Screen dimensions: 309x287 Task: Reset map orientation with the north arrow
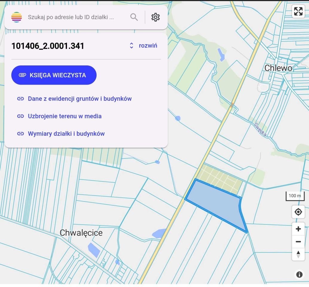point(298,254)
